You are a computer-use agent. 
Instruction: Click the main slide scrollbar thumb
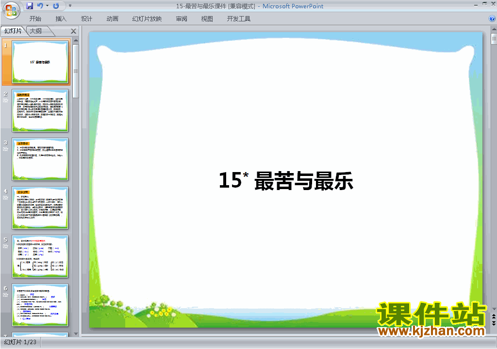494,39
